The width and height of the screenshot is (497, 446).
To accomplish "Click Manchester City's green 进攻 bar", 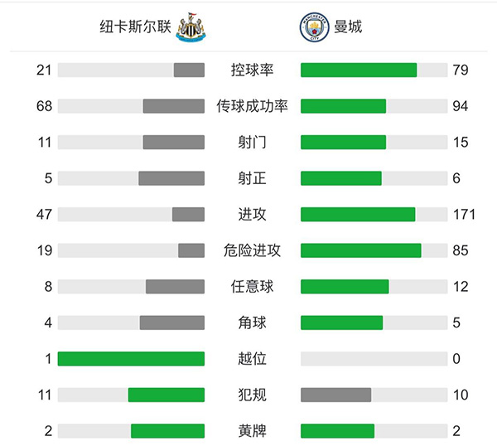I will pos(357,215).
